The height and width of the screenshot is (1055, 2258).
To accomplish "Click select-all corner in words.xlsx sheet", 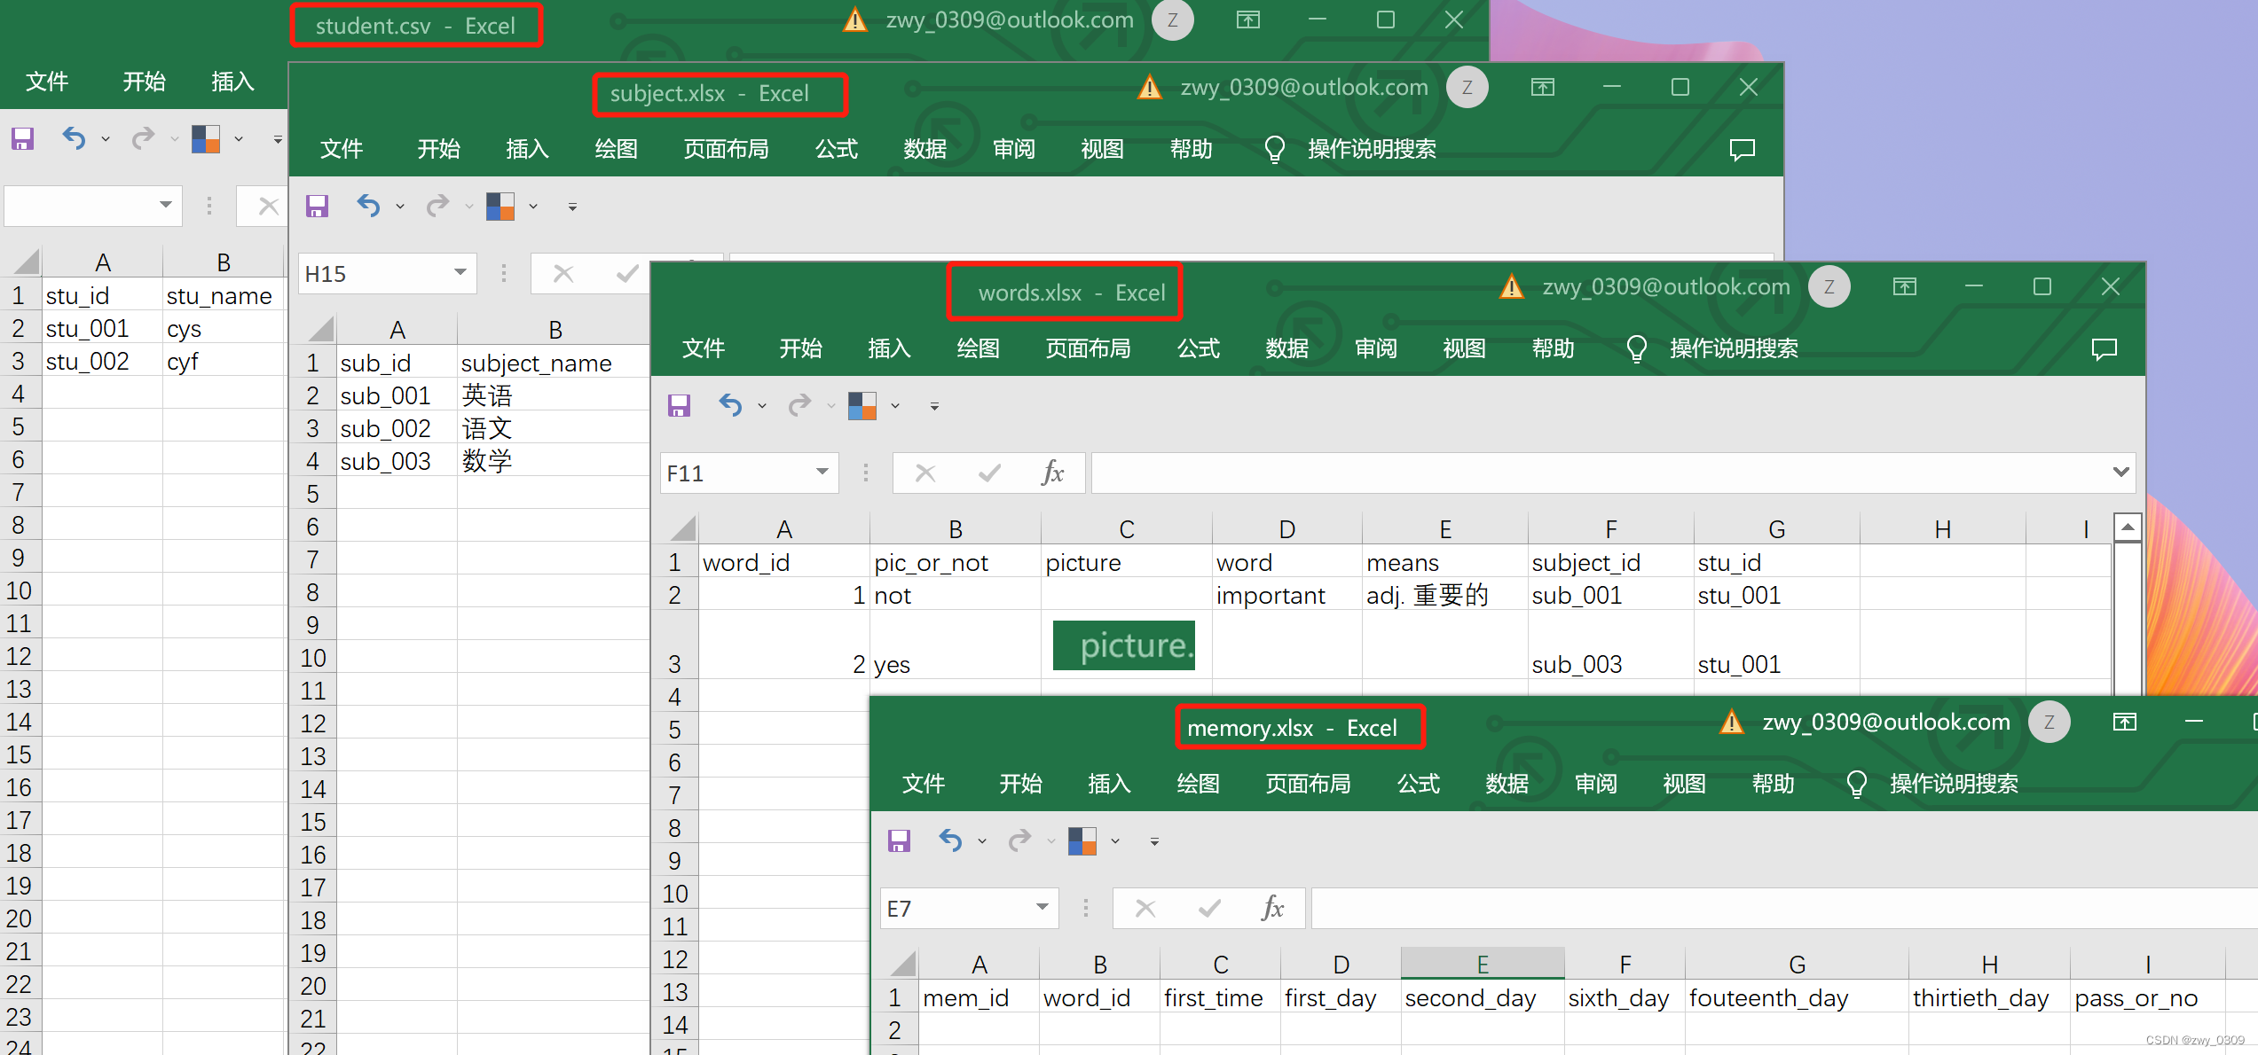I will pyautogui.click(x=682, y=528).
